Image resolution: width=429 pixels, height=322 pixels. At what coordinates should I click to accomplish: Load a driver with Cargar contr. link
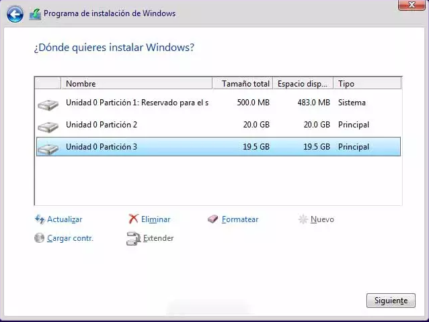click(70, 238)
